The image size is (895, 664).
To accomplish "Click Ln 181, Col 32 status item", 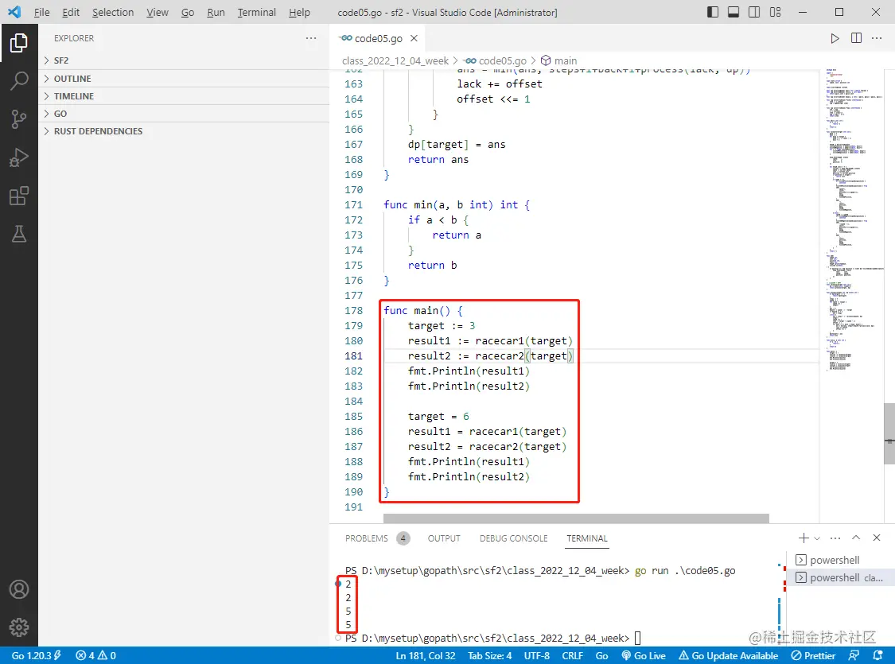I will coord(426,655).
